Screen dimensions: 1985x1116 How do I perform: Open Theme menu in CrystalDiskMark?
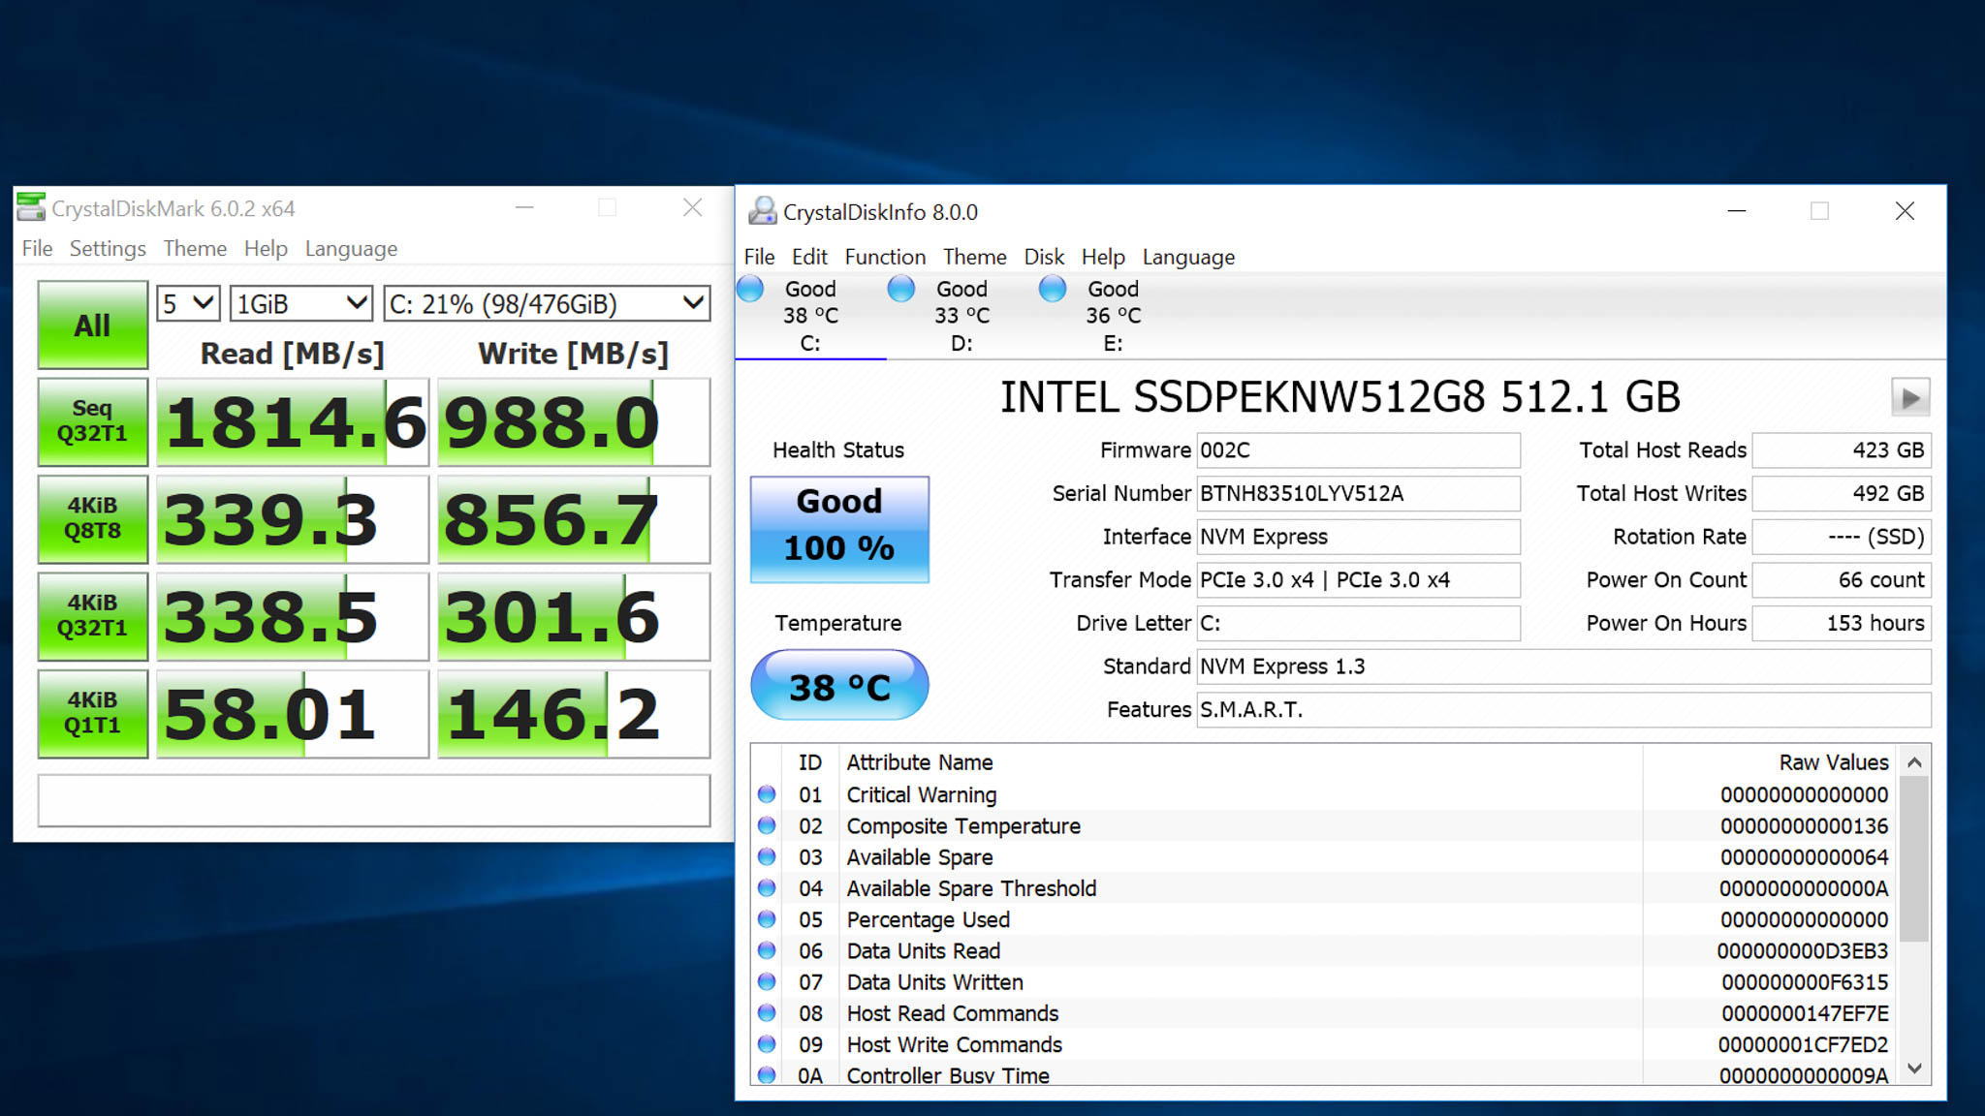click(x=195, y=249)
